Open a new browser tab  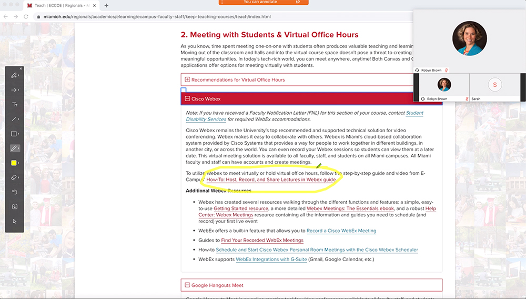pyautogui.click(x=106, y=5)
